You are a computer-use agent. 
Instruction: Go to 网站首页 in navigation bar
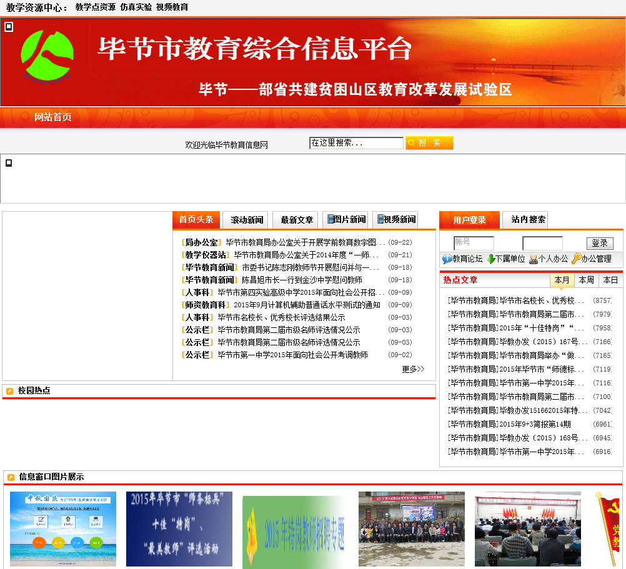point(52,117)
